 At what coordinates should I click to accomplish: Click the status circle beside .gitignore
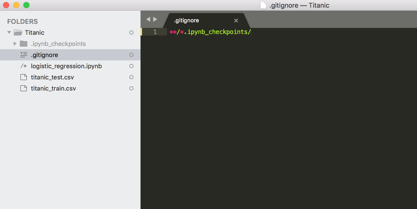(x=131, y=55)
